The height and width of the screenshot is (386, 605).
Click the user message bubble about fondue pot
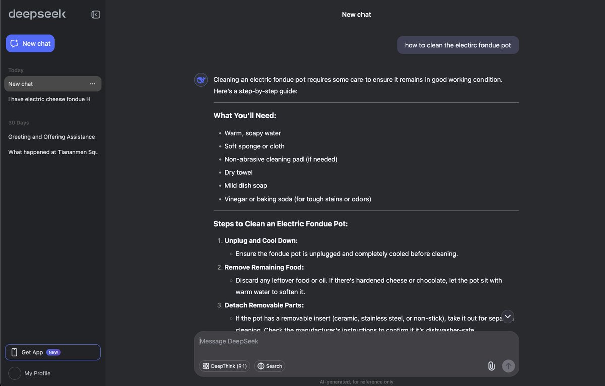(458, 45)
